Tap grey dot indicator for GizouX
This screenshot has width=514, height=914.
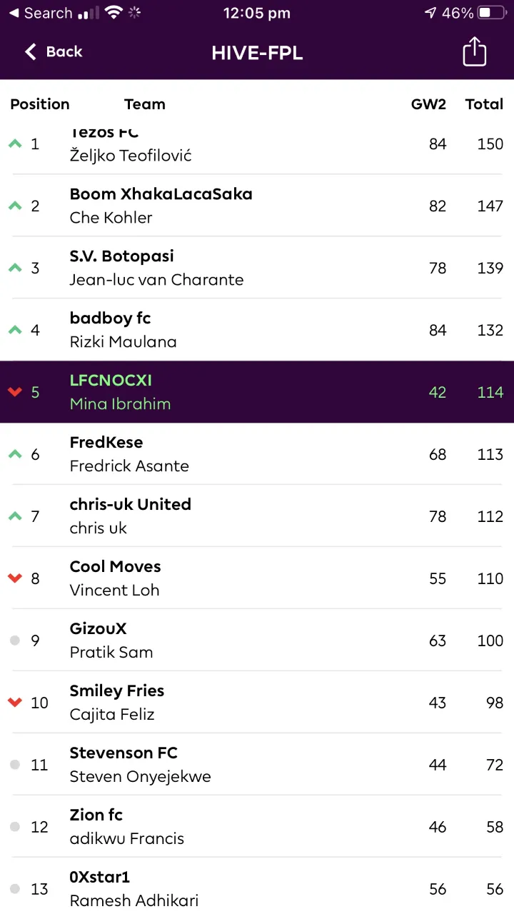pyautogui.click(x=15, y=641)
